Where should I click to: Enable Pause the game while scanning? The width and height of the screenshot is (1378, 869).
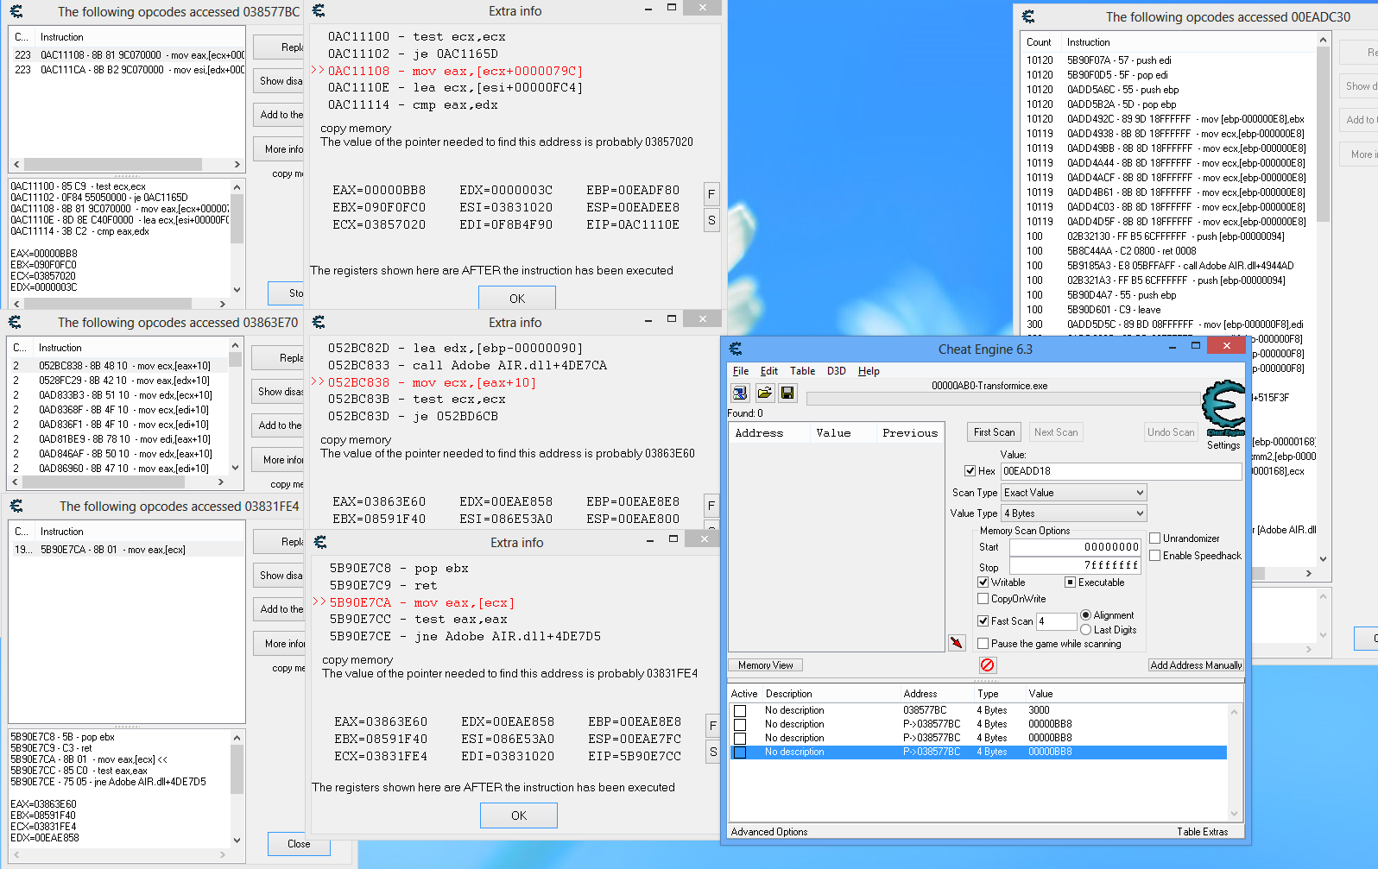point(983,644)
